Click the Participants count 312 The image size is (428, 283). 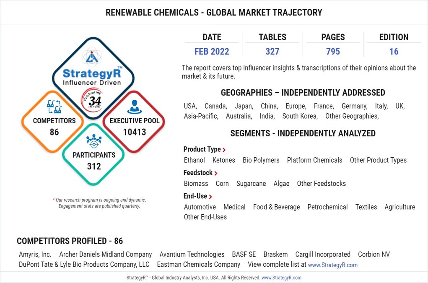click(94, 166)
